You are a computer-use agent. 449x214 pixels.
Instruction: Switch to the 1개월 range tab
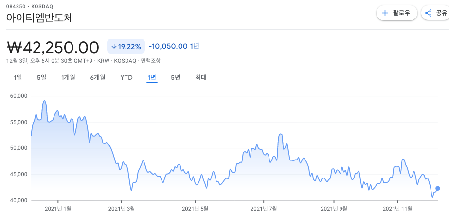pos(68,77)
